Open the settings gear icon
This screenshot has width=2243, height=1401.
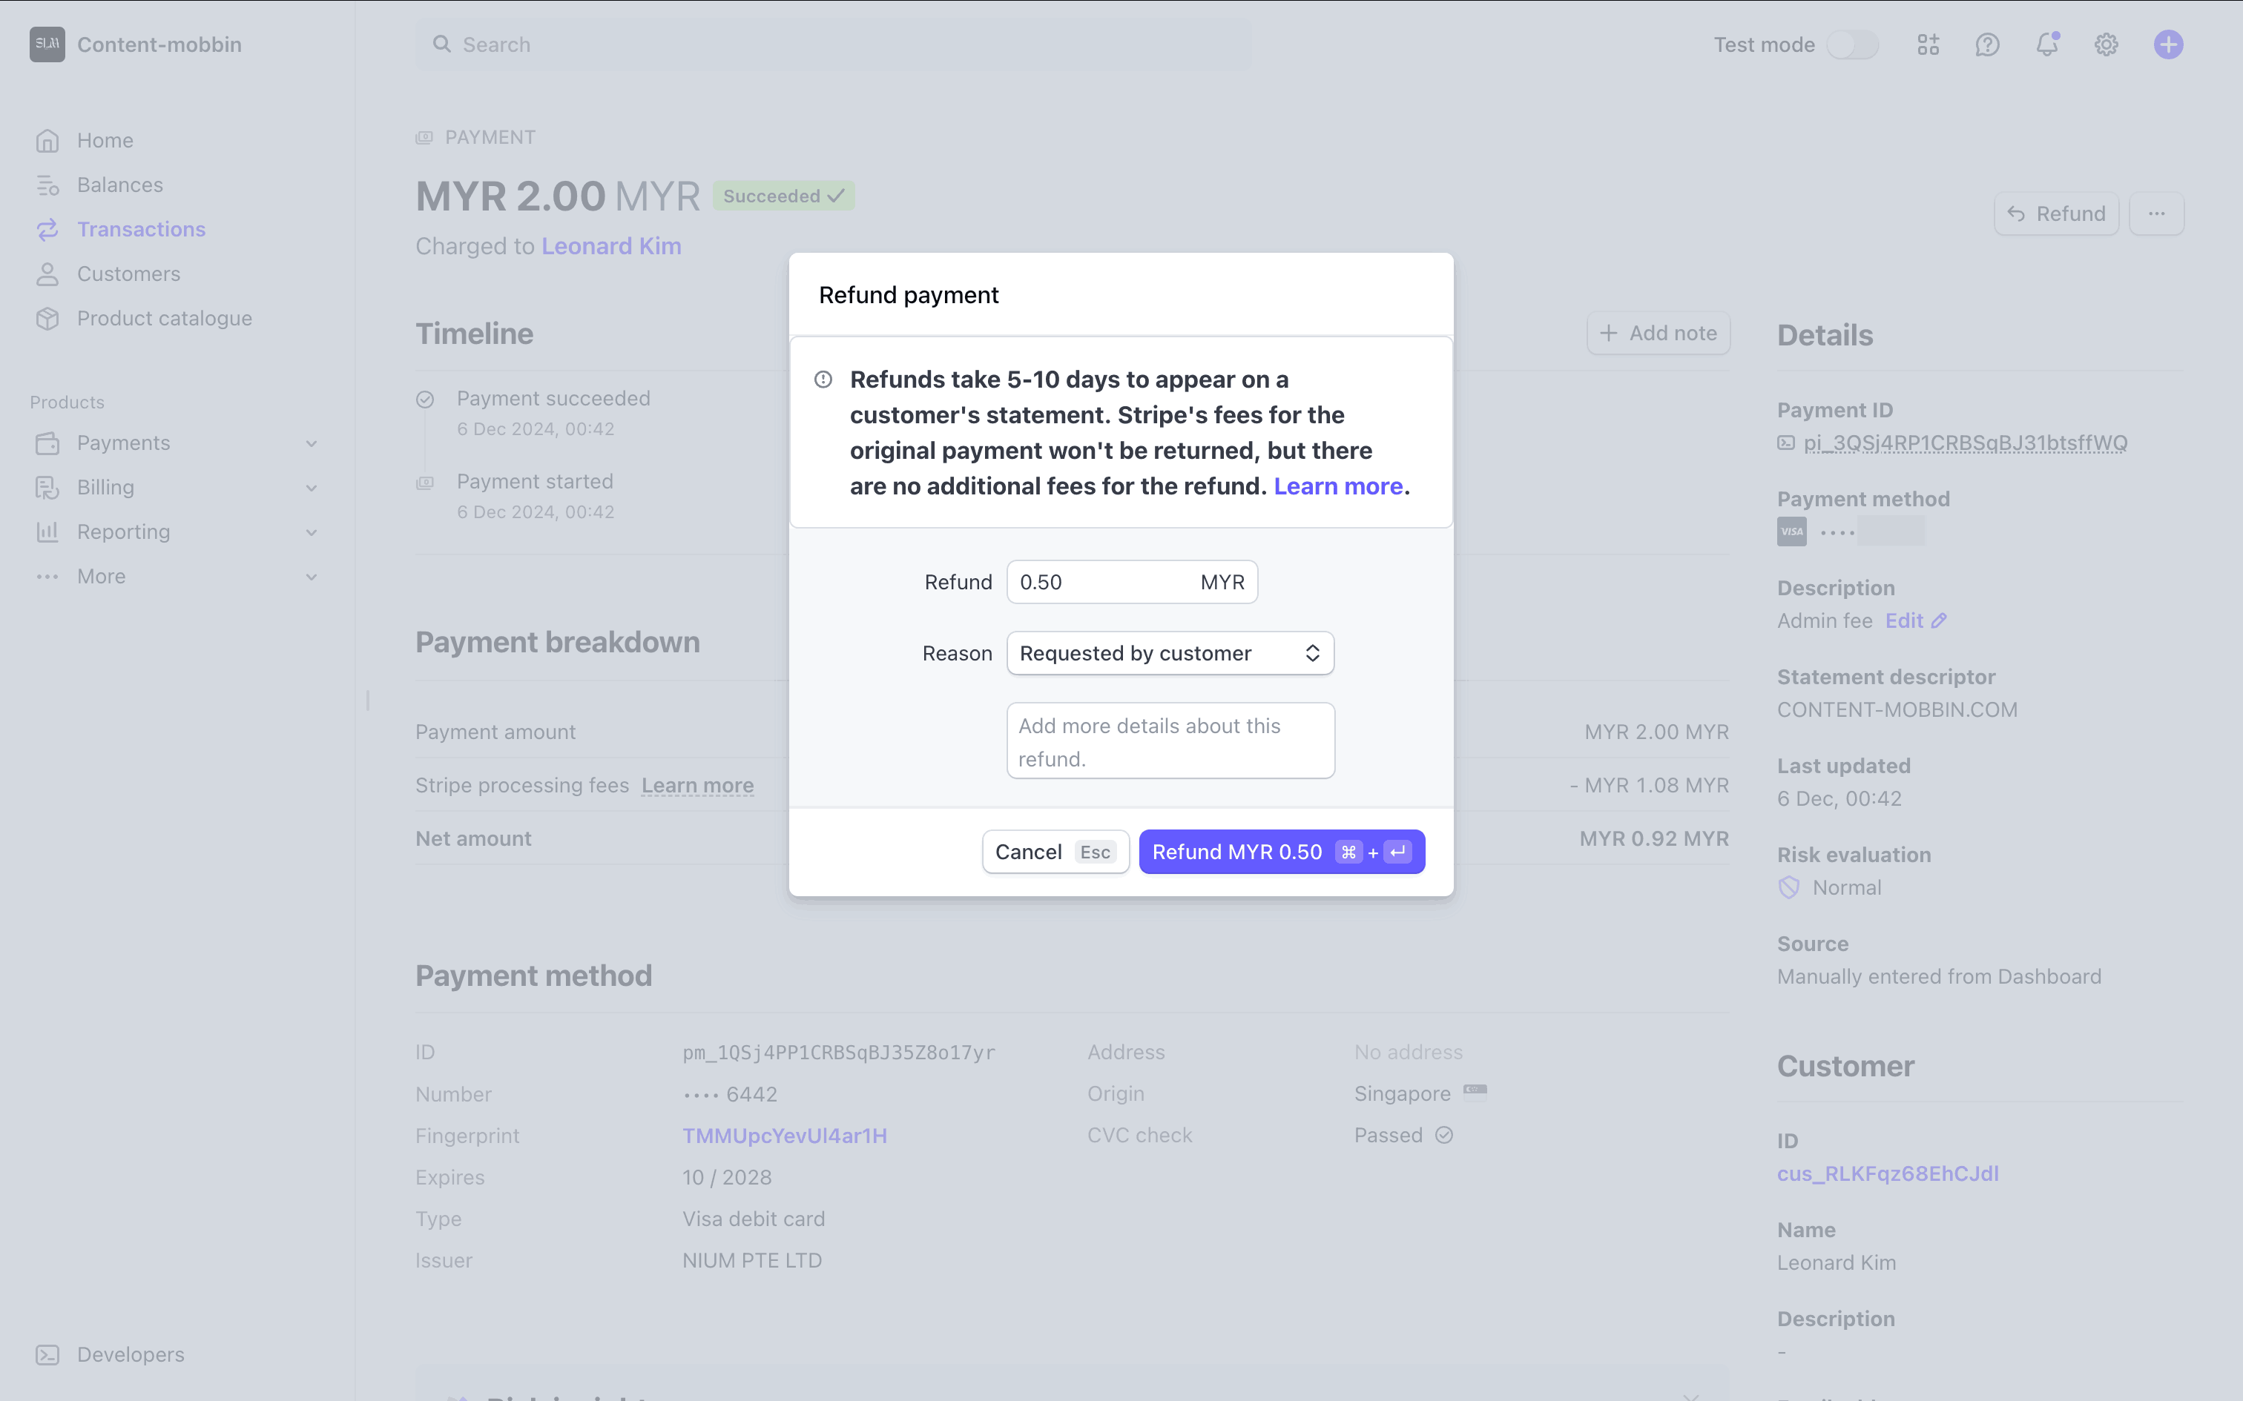2106,44
